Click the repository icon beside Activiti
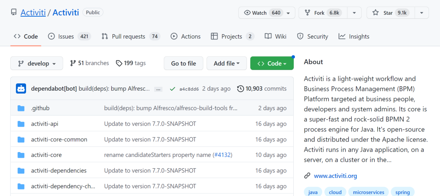This screenshot has width=440, height=196. point(14,13)
